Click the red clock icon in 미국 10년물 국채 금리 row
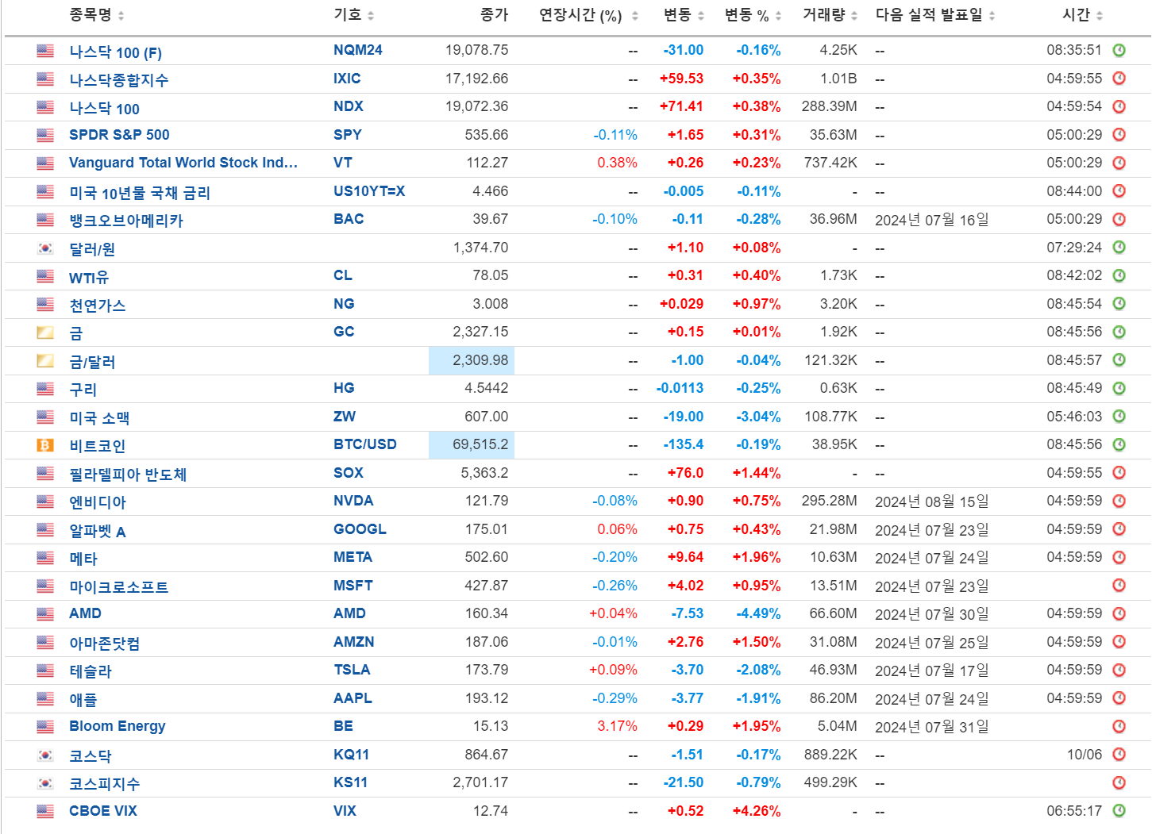This screenshot has height=834, width=1152. [x=1119, y=191]
